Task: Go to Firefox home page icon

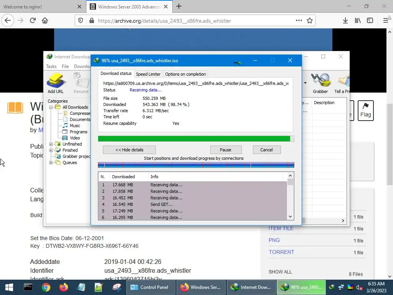Action: coord(45,21)
